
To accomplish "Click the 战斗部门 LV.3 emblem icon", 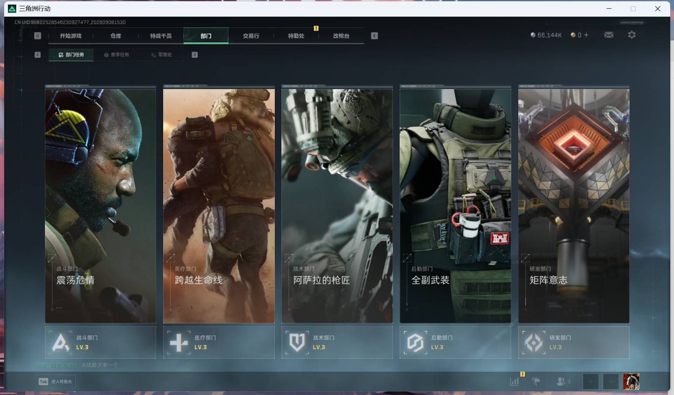I will tap(61, 343).
